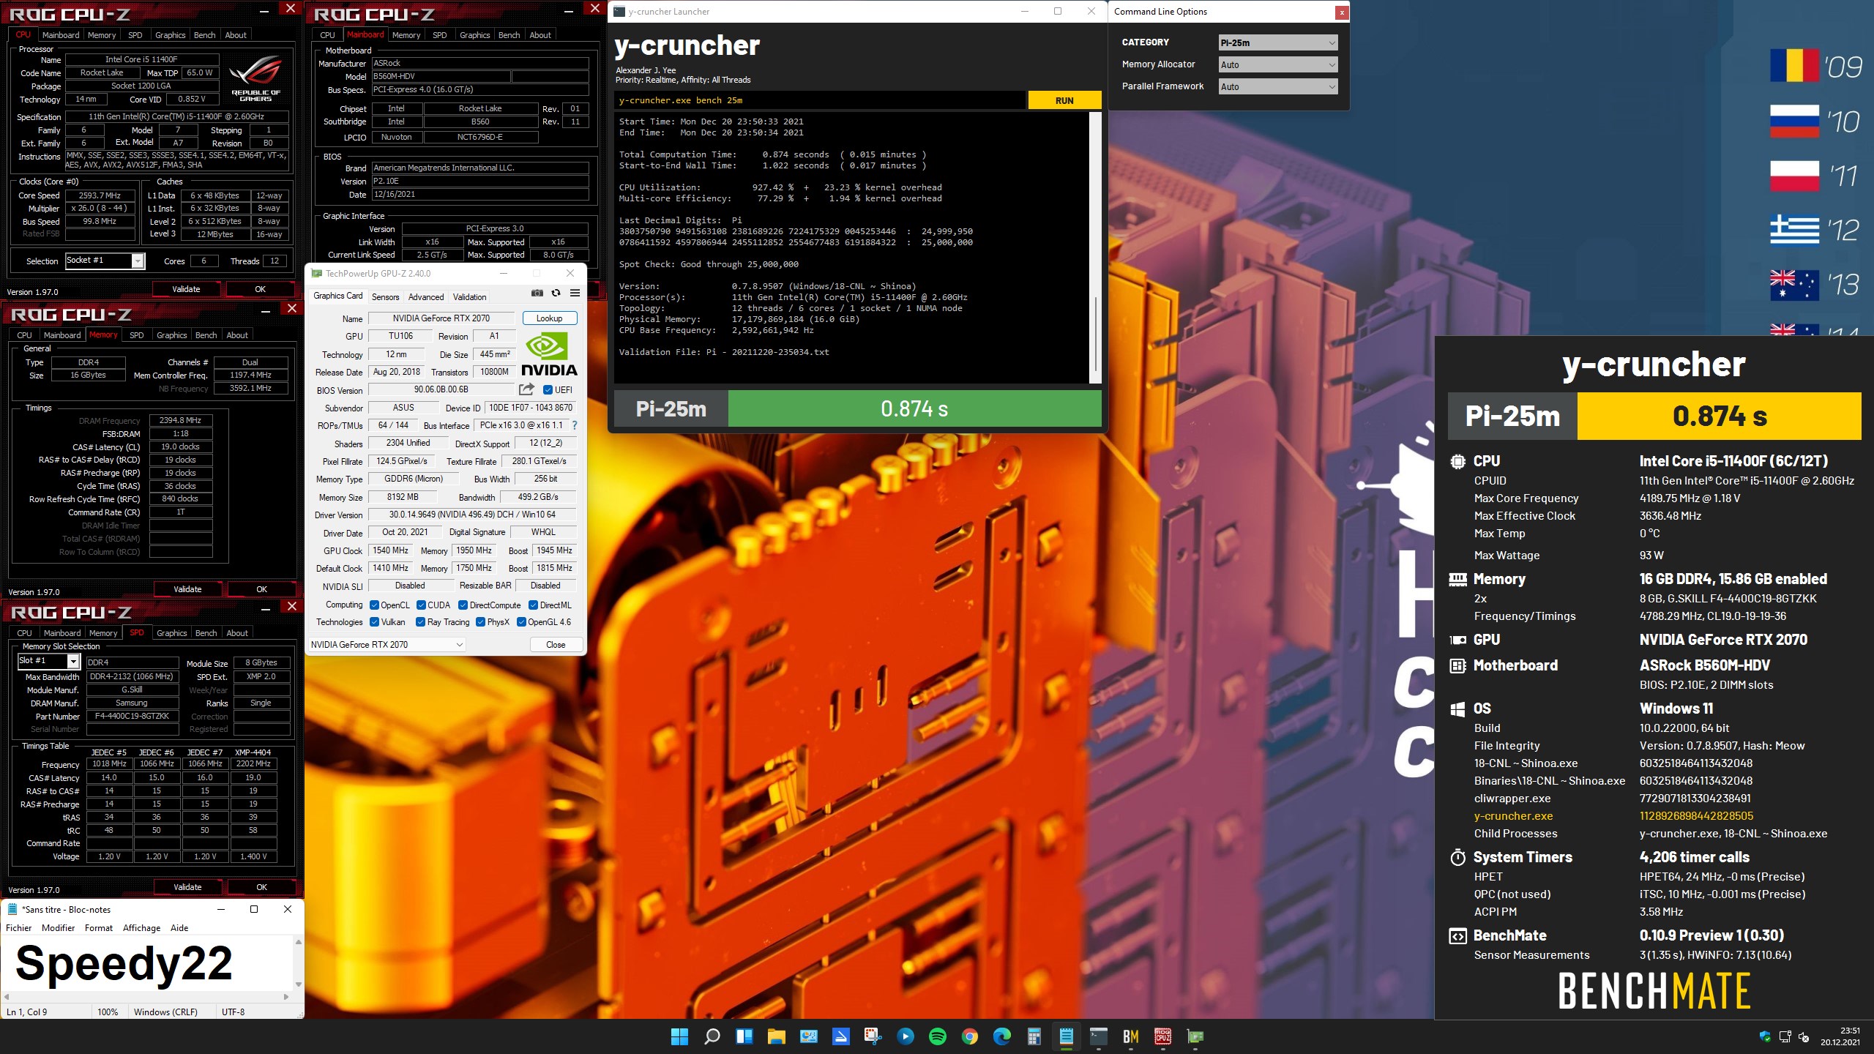This screenshot has height=1054, width=1874.
Task: Toggle the Vulkan checkbox
Action: (374, 622)
